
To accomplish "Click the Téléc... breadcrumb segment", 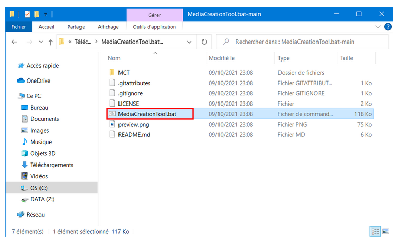I will click(x=83, y=42).
